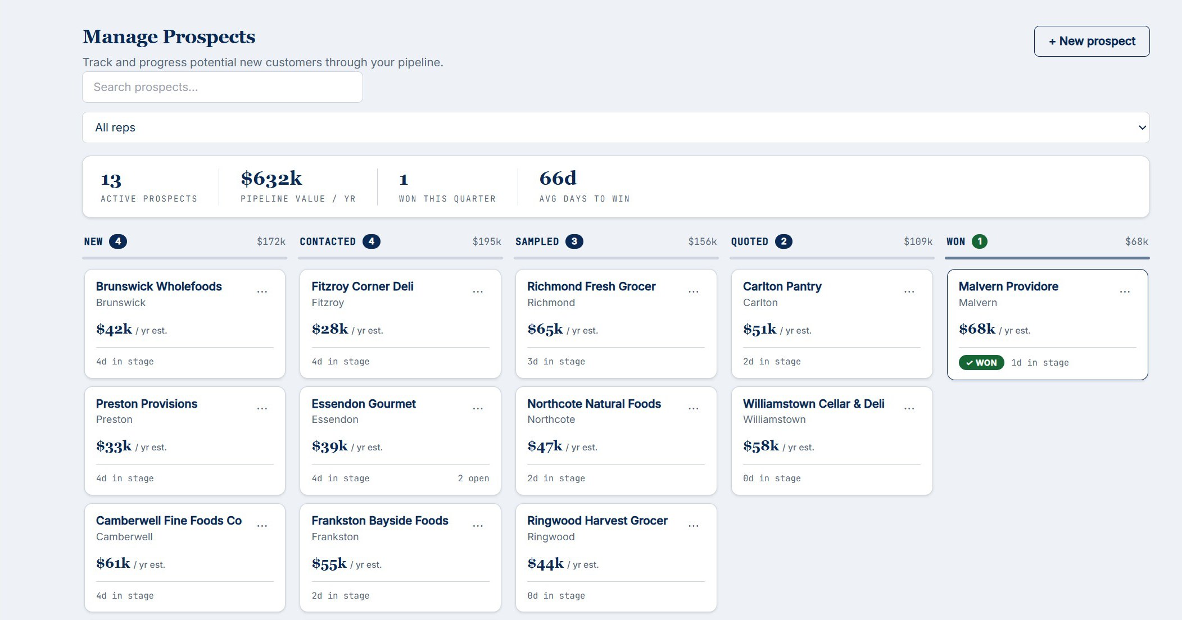Open Richmond Fresh Grocer more menu
This screenshot has height=620, width=1182.
pos(694,291)
